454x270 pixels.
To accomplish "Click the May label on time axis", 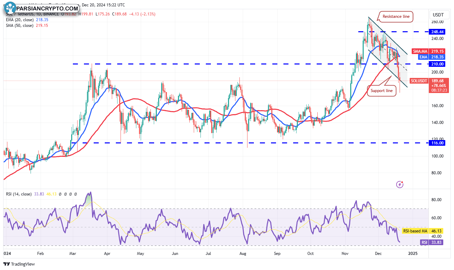I will [x=141, y=254].
